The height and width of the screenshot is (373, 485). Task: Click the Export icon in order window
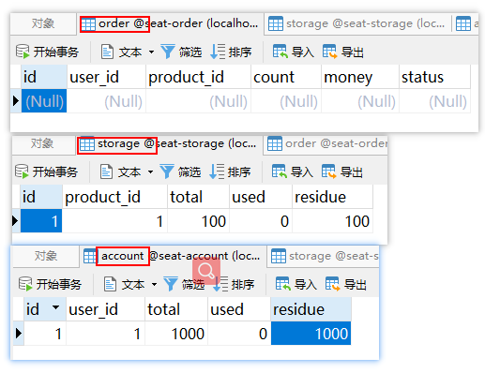pos(330,52)
